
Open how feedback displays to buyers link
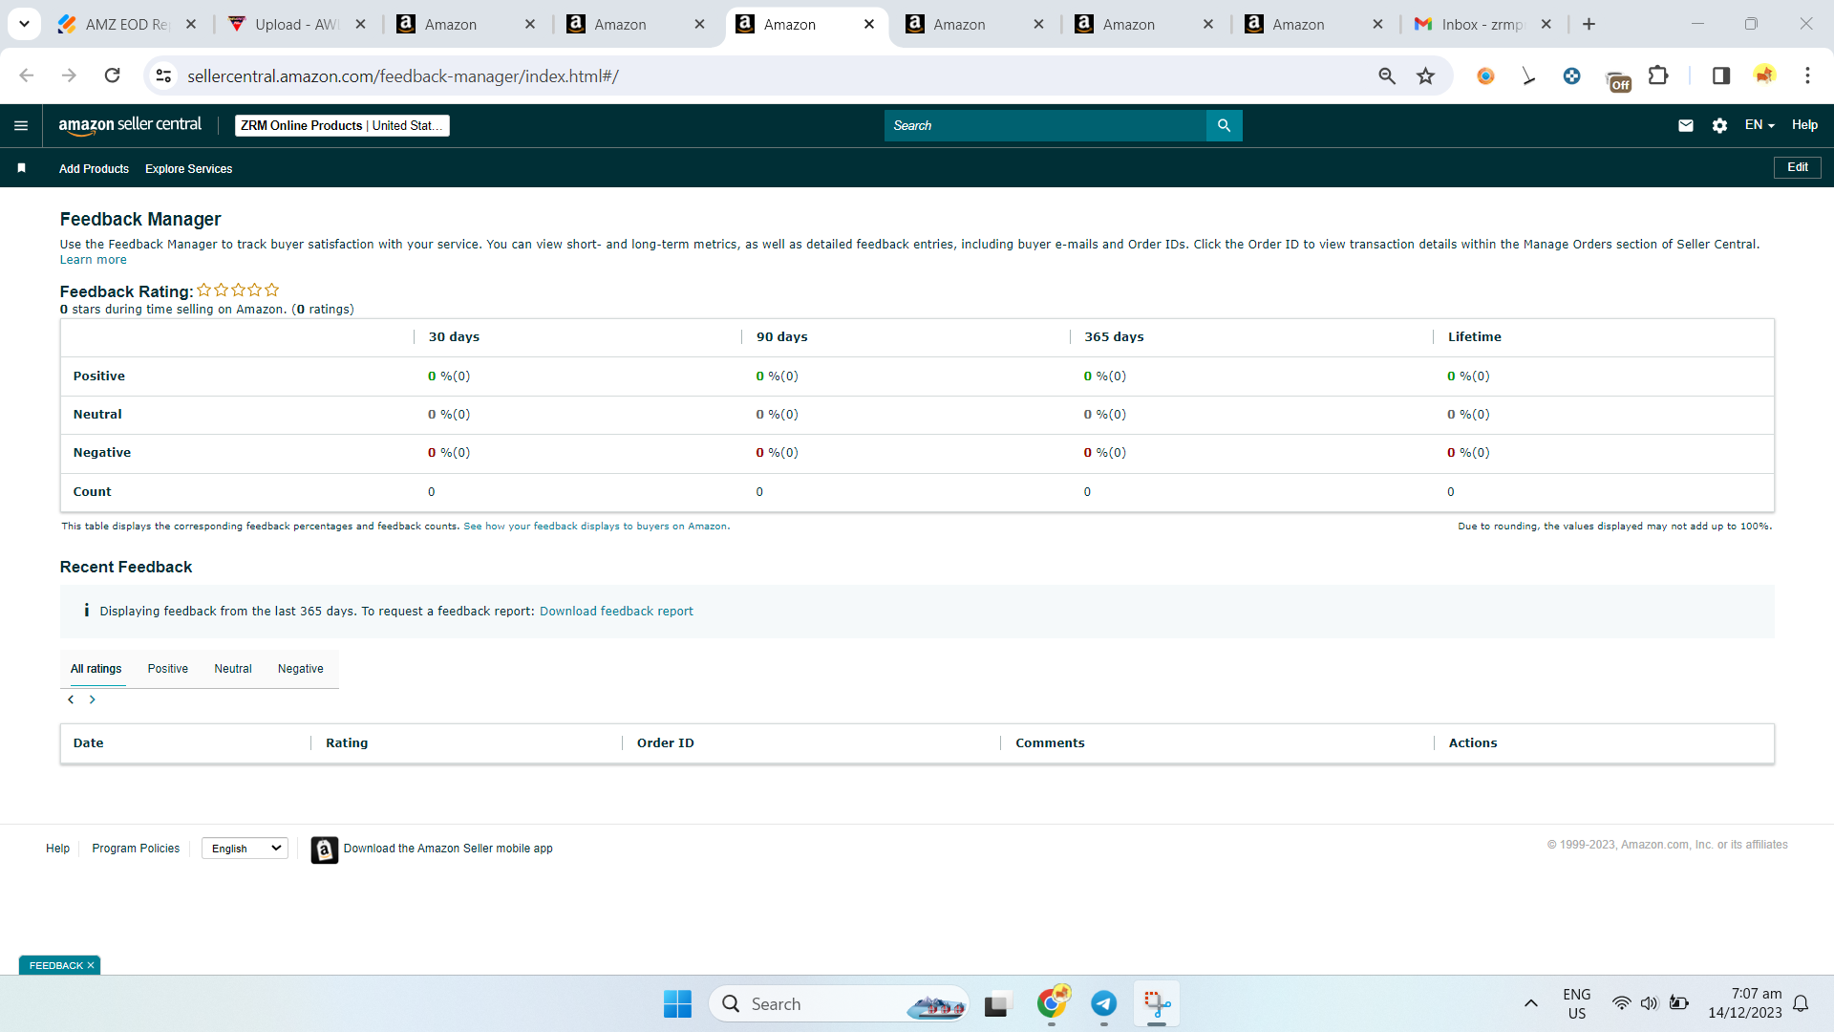coord(596,527)
